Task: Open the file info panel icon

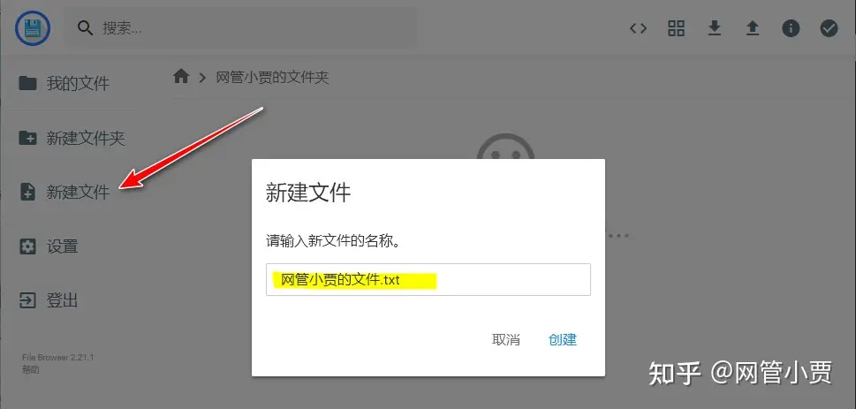Action: 791,28
